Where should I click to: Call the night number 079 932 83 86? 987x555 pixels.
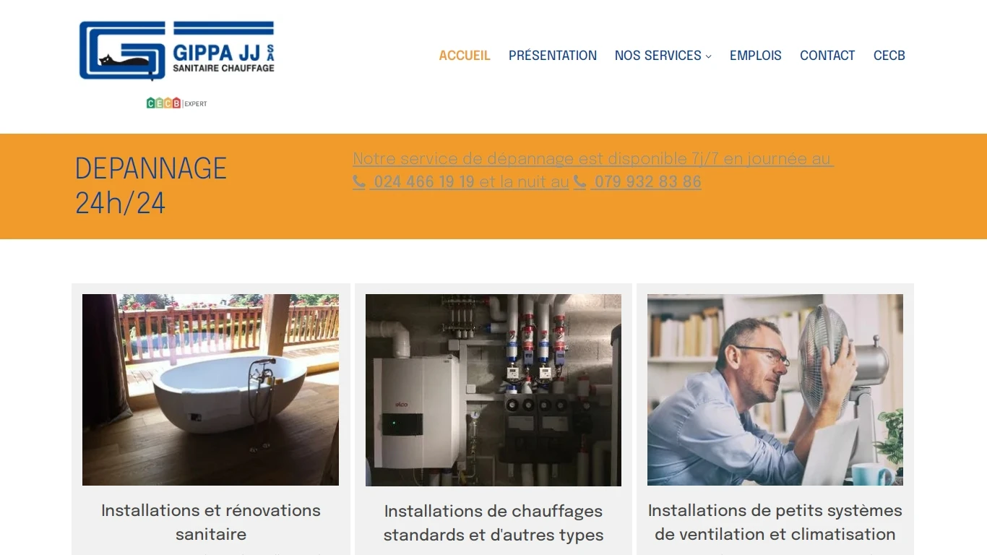point(647,182)
